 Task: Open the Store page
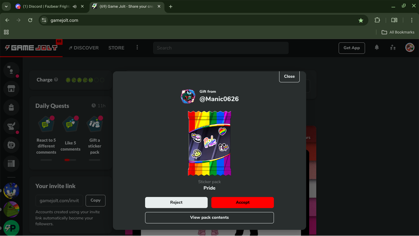coord(116,48)
